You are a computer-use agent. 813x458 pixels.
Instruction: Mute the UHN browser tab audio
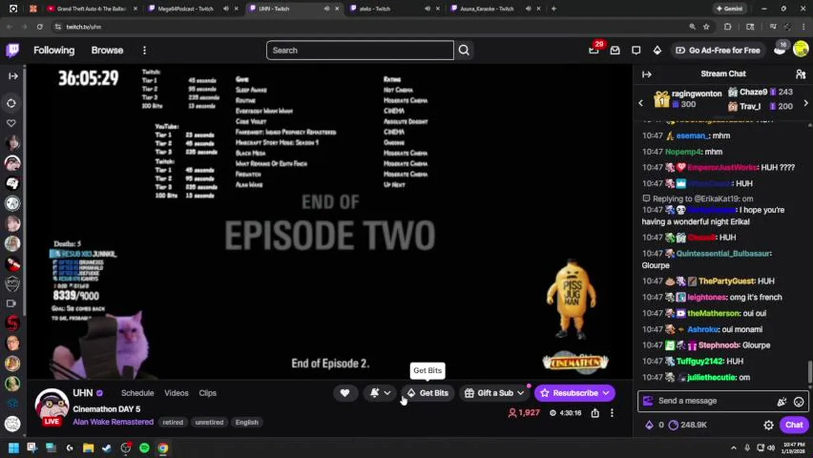pyautogui.click(x=327, y=9)
